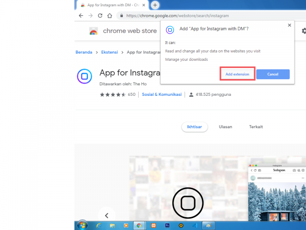Close the App for Instagram tab
306x230 pixels.
[x=143, y=5]
